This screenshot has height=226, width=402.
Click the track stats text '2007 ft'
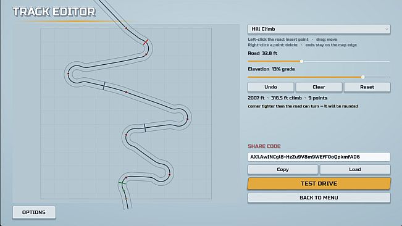point(256,98)
